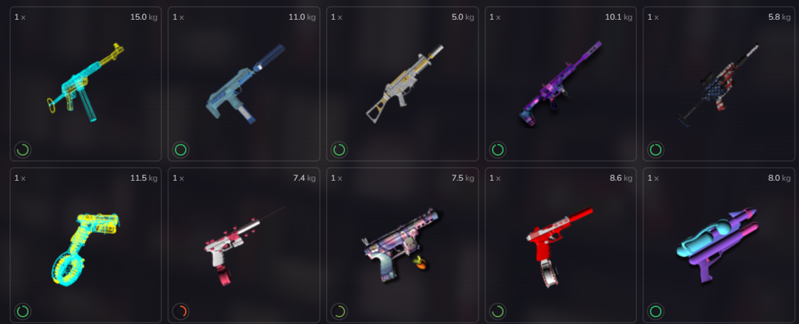Click the orange durability ring on 7.4 kg item
The width and height of the screenshot is (799, 324).
180,311
